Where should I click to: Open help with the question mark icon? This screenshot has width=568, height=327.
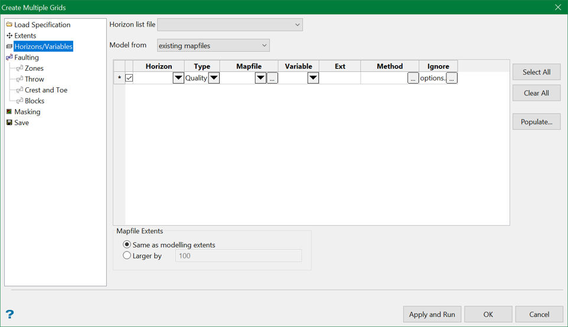tap(9, 314)
